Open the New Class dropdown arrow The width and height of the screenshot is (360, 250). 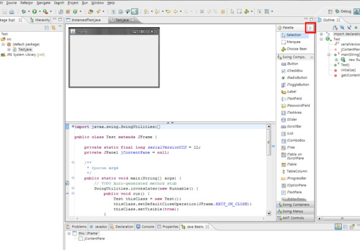click(x=80, y=11)
